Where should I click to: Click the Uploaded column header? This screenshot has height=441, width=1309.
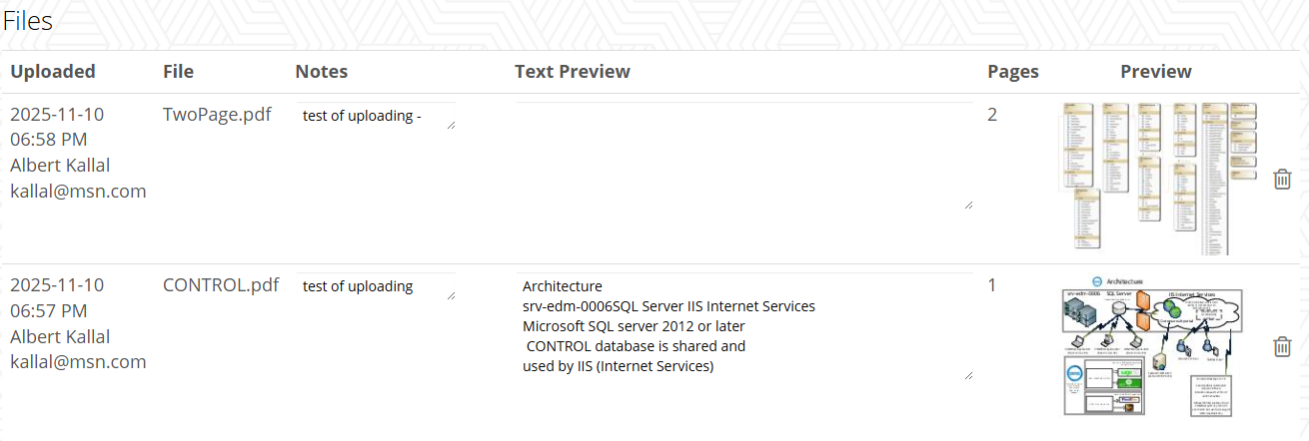53,71
